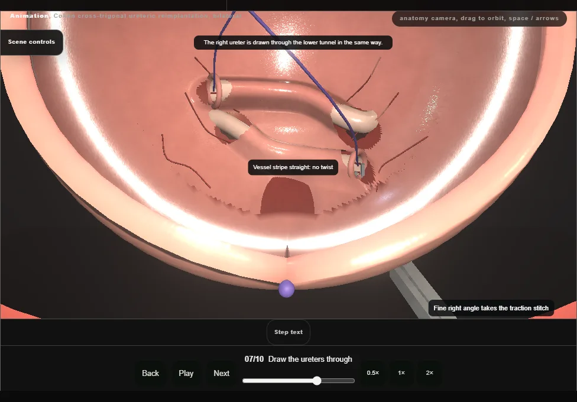The image size is (577, 402).
Task: Click the 'Fine right angle takes the traction stitch' label
Action: click(491, 308)
